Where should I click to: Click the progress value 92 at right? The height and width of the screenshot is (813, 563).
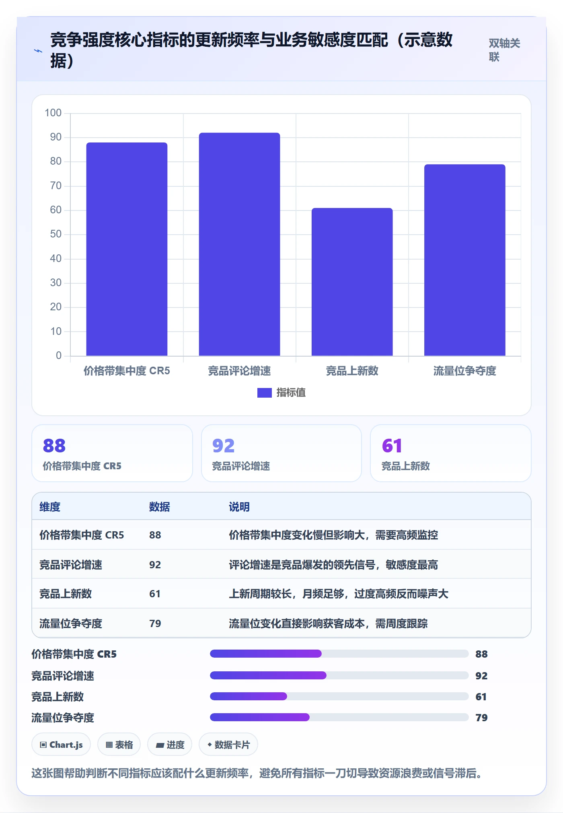(481, 676)
